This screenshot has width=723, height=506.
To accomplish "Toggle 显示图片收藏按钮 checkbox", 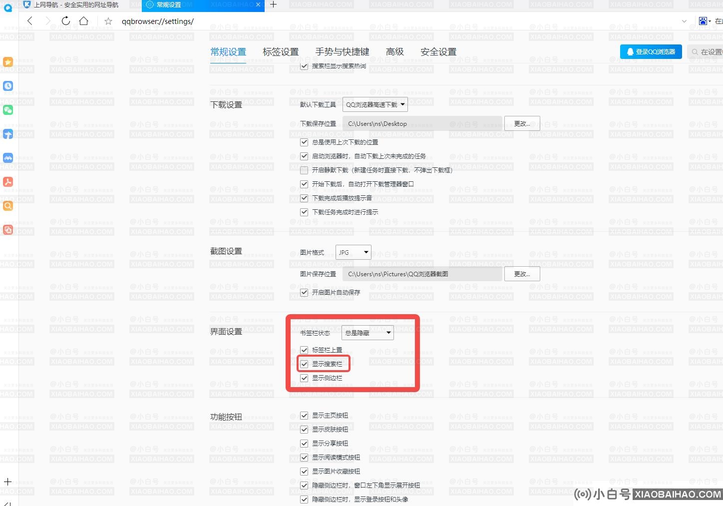I will (x=304, y=472).
